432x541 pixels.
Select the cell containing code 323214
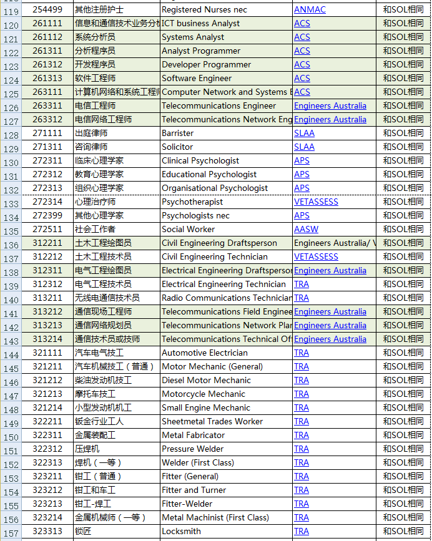[47, 517]
